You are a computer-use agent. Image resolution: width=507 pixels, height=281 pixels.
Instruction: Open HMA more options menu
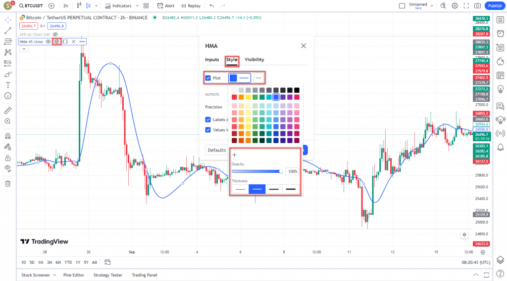(x=82, y=41)
